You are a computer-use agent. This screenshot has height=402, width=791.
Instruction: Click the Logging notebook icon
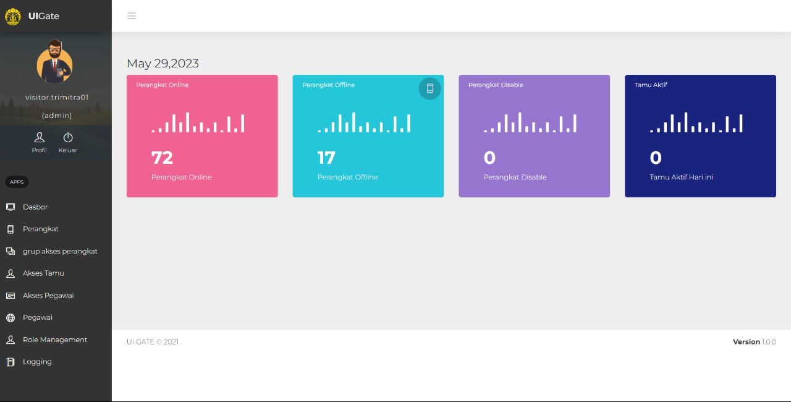pos(11,362)
